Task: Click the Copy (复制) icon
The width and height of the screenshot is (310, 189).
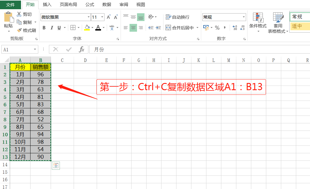Action: point(19,22)
